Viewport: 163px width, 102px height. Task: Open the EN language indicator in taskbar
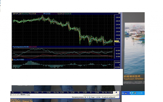pyautogui.click(x=123, y=93)
